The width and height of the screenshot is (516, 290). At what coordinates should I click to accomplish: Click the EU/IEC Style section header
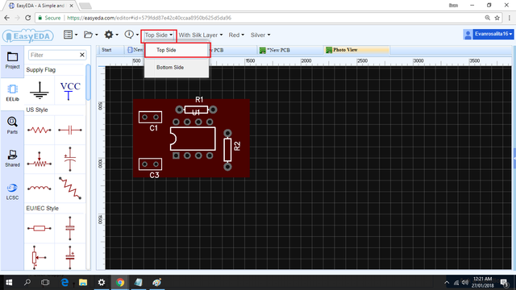[x=42, y=208]
